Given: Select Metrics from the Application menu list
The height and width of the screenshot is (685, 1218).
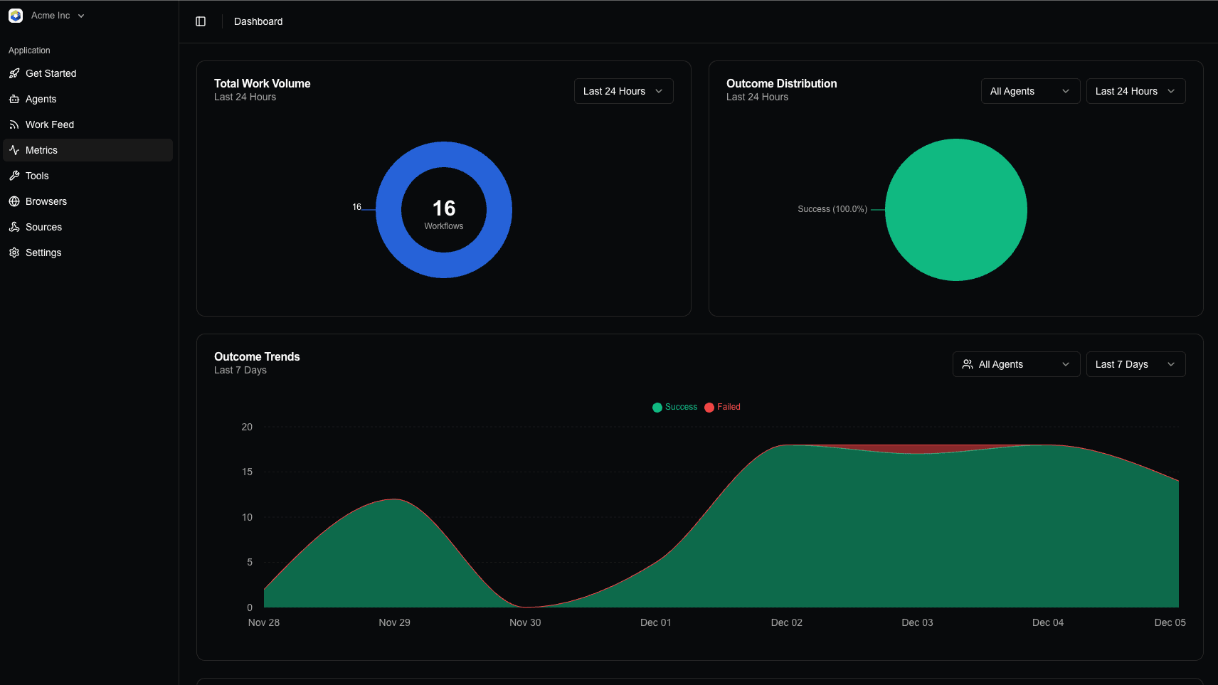Looking at the screenshot, I should tap(41, 150).
